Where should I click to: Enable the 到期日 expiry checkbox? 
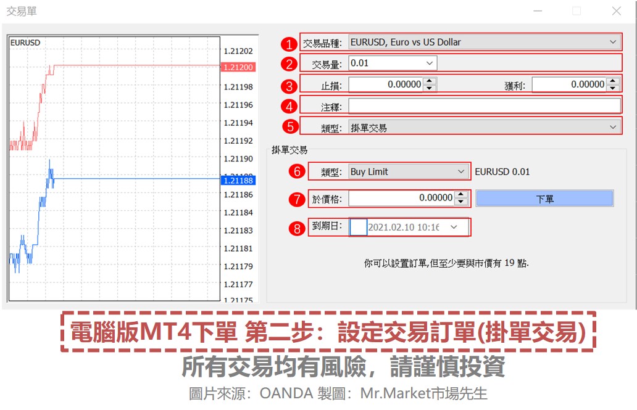[358, 228]
